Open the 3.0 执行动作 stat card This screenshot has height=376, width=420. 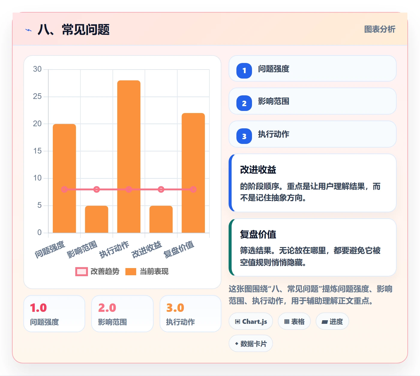pos(190,314)
